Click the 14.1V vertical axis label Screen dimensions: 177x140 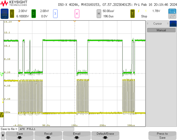tap(8, 22)
